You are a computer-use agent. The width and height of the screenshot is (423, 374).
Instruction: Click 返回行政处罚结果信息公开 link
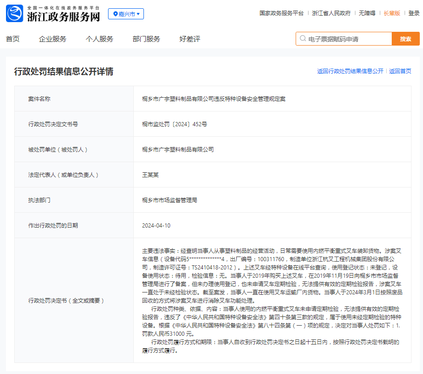350,71
